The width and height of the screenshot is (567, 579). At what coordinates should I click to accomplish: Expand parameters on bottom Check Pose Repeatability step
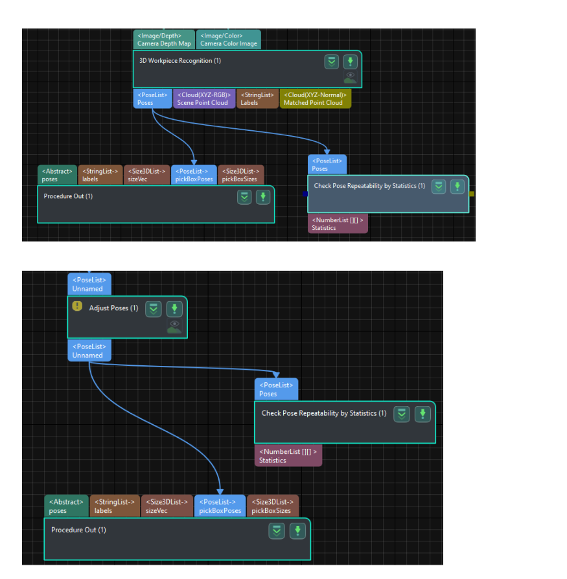click(x=402, y=414)
